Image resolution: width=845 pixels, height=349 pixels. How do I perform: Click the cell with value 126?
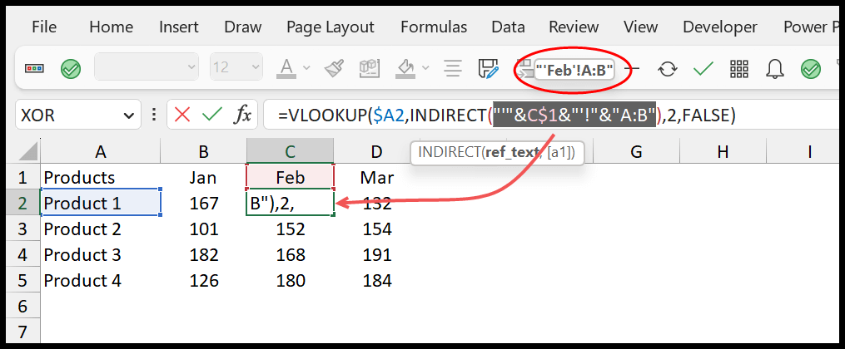[x=203, y=281]
